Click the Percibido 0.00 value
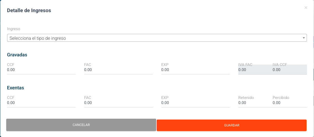The image size is (314, 137). pyautogui.click(x=277, y=103)
